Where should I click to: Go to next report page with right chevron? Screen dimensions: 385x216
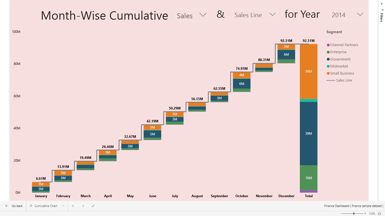tap(83, 206)
